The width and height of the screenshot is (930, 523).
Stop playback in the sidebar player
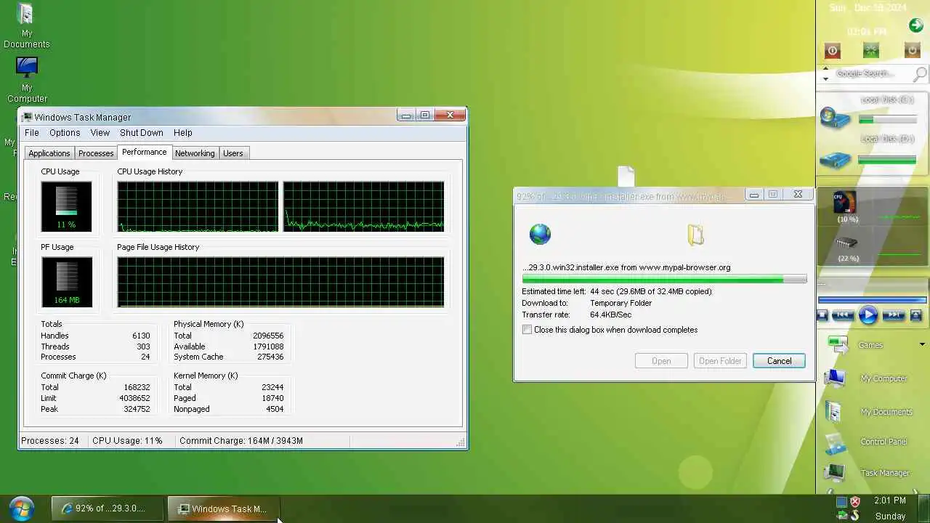[822, 315]
